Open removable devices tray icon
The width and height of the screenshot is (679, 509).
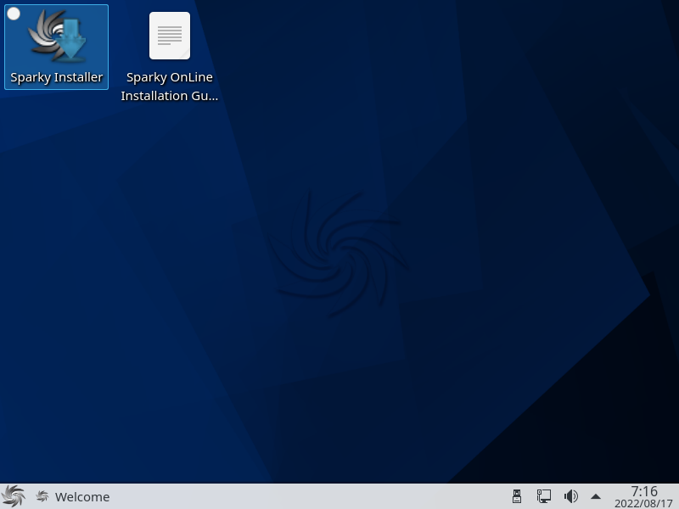(517, 496)
